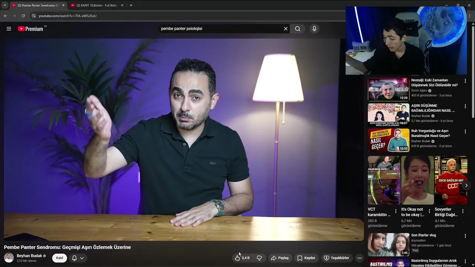Open options for Sovyetler Birliği short
This screenshot has width=475, height=267.
pos(463,211)
